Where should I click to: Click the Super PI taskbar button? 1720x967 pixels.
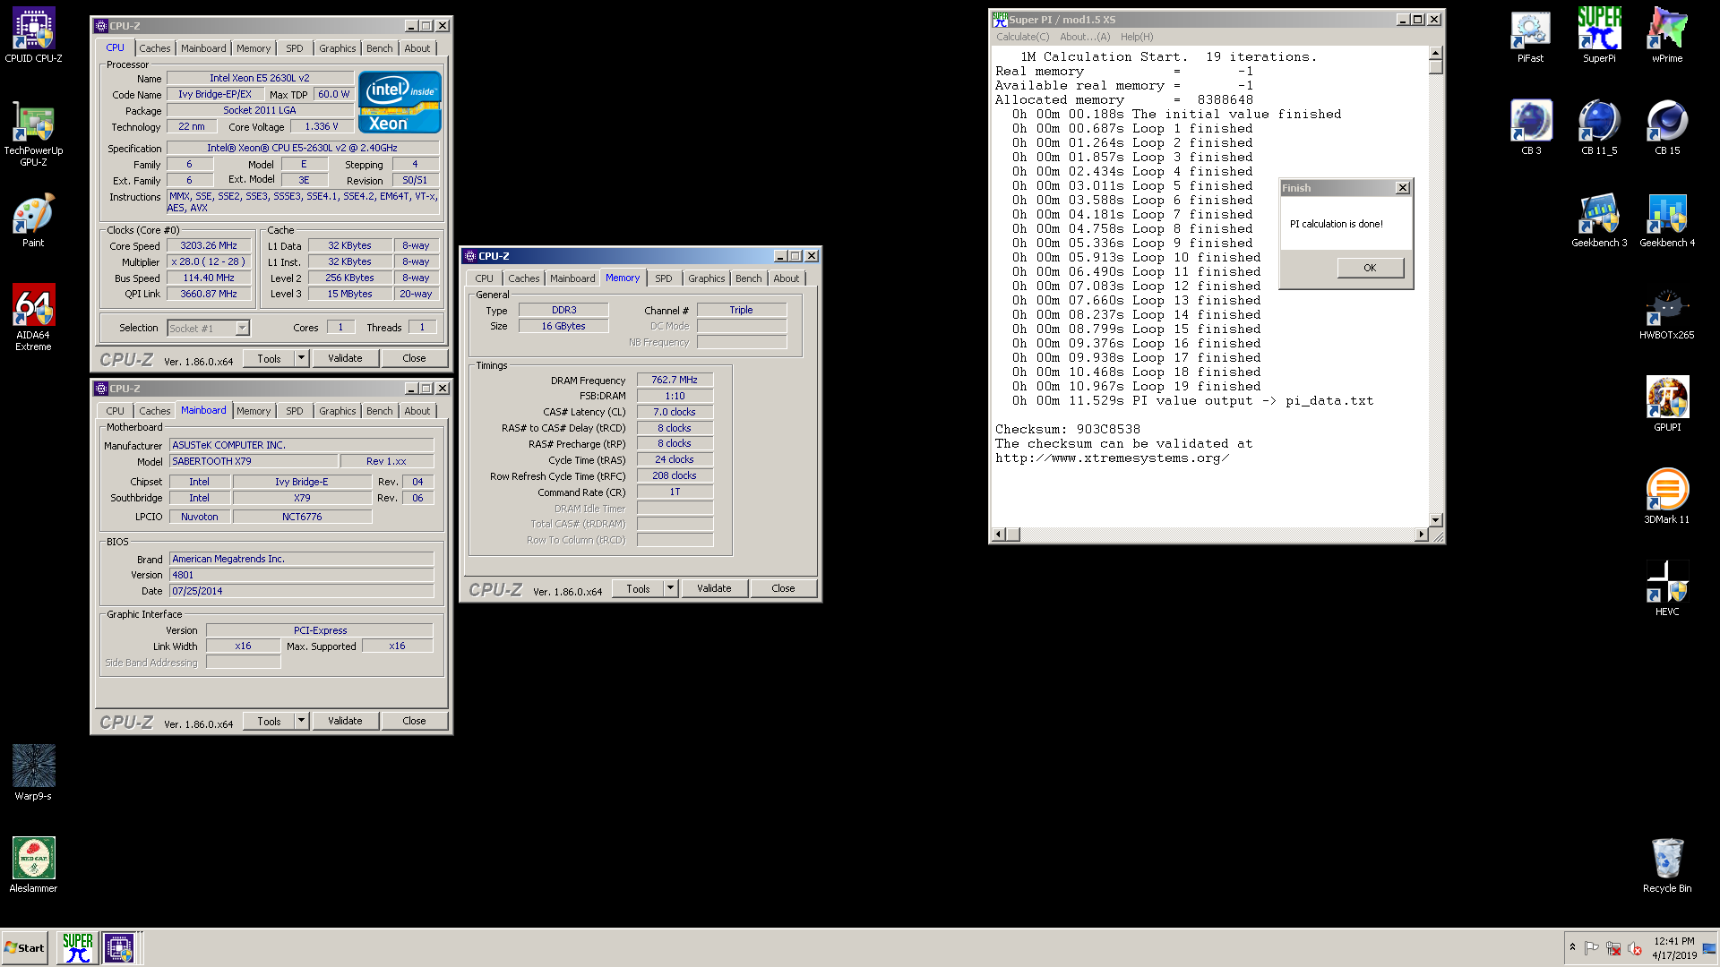pyautogui.click(x=78, y=947)
